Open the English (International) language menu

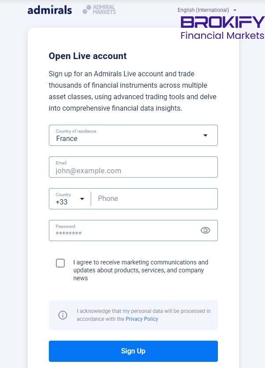[203, 10]
